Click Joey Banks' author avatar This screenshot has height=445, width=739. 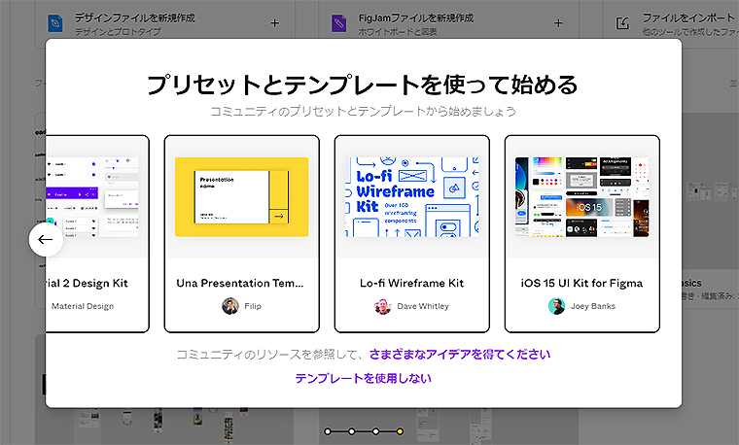pos(556,306)
